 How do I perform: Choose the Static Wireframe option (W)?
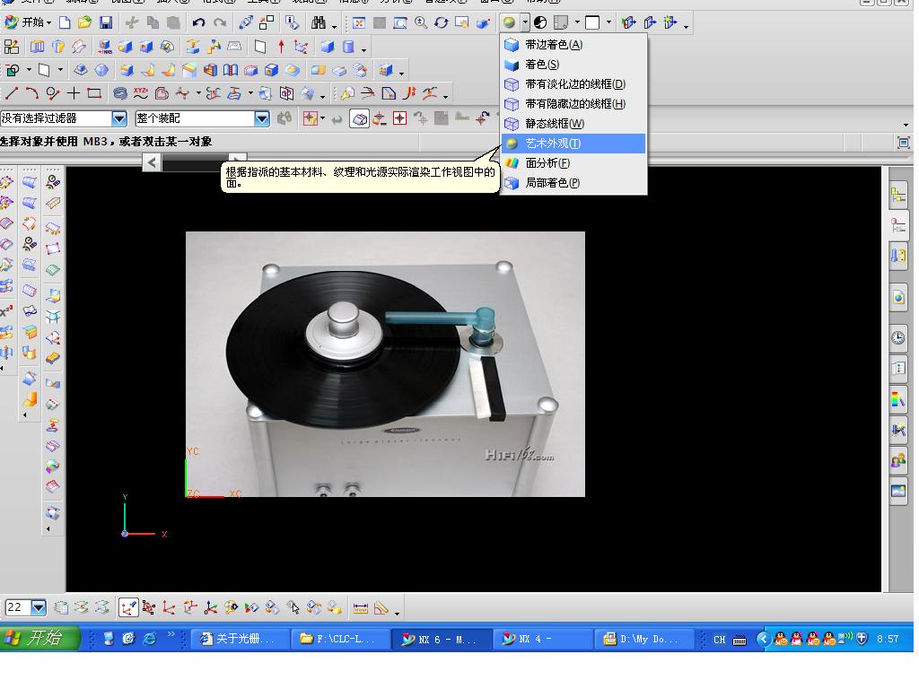[x=573, y=124]
